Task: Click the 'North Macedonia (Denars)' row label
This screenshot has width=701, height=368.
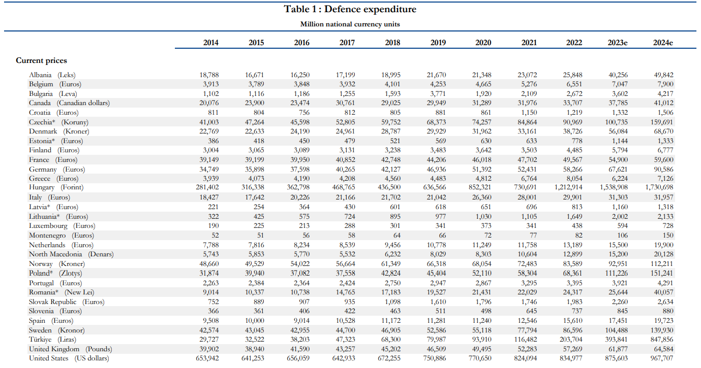Action: coord(71,254)
